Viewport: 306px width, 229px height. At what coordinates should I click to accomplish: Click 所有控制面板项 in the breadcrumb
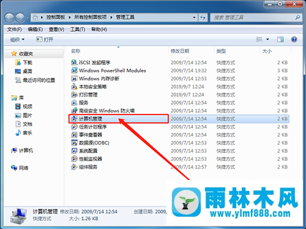[x=91, y=17]
